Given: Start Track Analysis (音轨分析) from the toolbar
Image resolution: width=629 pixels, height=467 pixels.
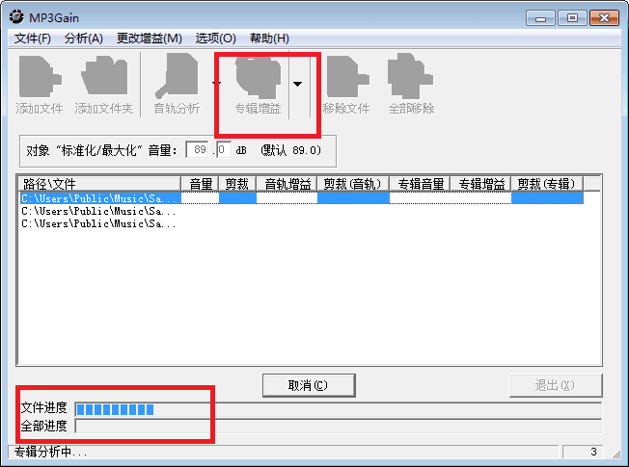Looking at the screenshot, I should pos(177,76).
